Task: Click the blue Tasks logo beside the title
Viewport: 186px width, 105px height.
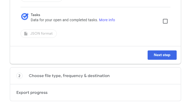Action: [x=25, y=17]
